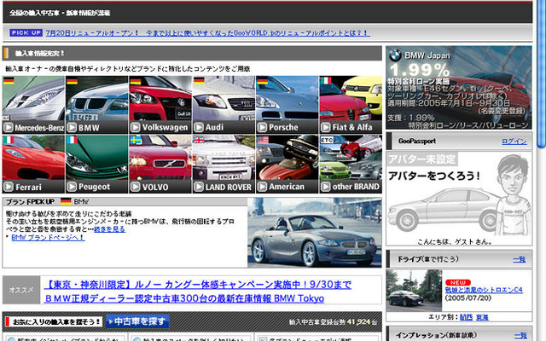Click the play arrow icon beside Audi
This screenshot has width=546, height=341.
[x=199, y=128]
